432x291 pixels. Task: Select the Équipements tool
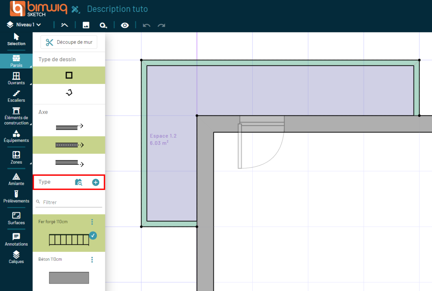[x=16, y=136]
